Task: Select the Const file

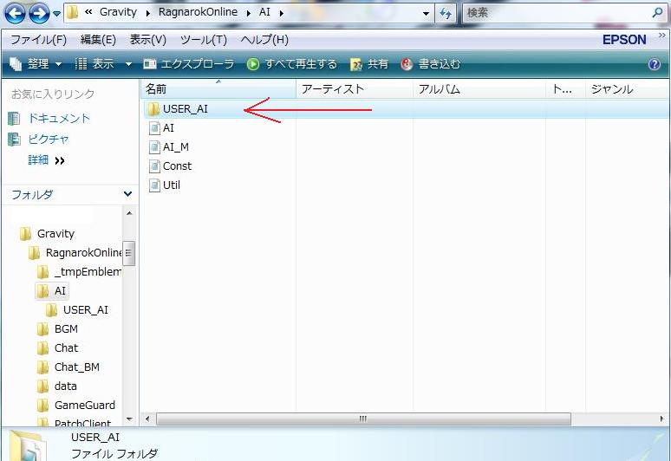Action: click(170, 166)
